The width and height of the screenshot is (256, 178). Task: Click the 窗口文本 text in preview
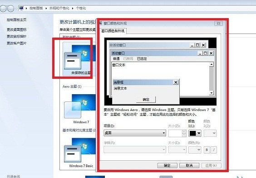point(119,65)
